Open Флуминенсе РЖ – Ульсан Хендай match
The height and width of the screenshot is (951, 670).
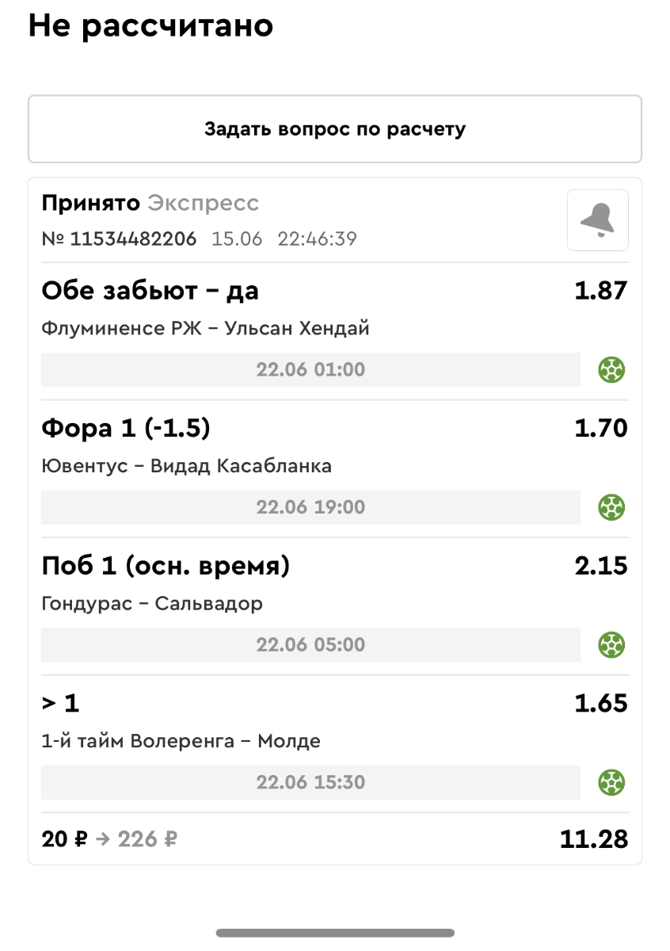[205, 328]
